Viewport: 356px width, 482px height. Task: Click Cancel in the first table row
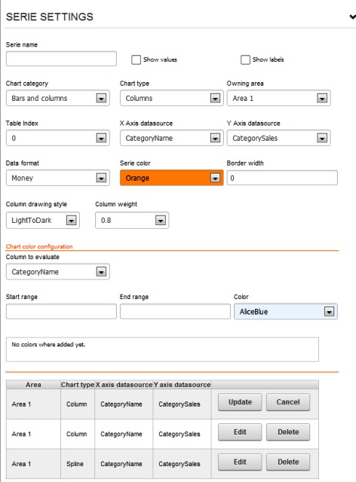point(288,402)
